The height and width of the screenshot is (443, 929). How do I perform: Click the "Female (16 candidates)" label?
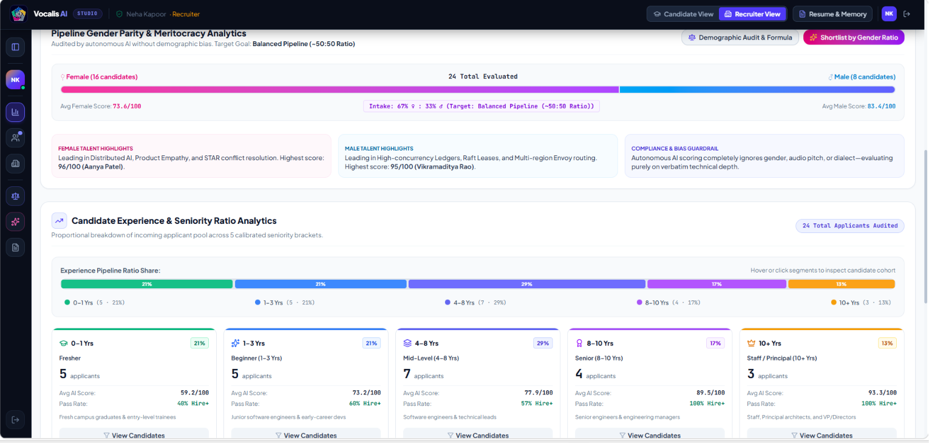[x=99, y=77]
